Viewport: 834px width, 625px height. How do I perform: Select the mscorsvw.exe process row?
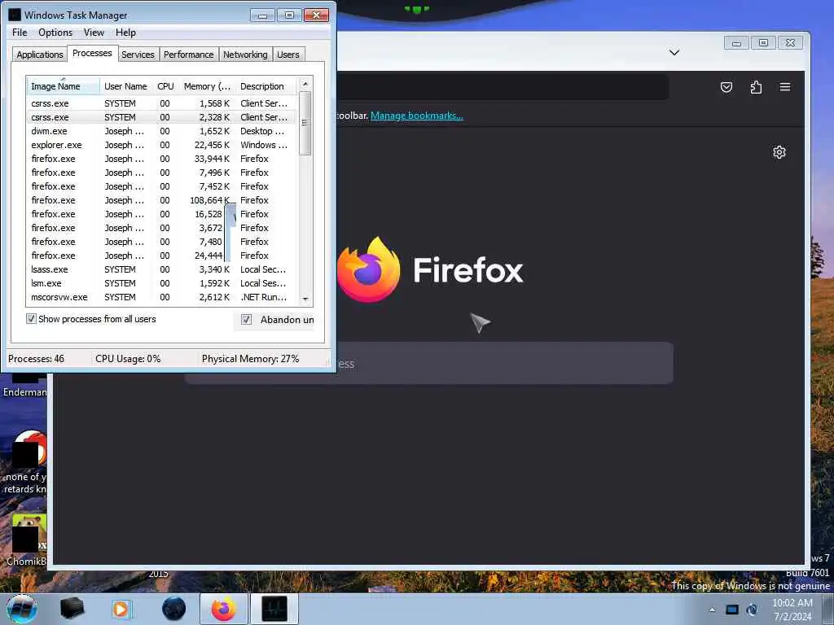pyautogui.click(x=161, y=296)
